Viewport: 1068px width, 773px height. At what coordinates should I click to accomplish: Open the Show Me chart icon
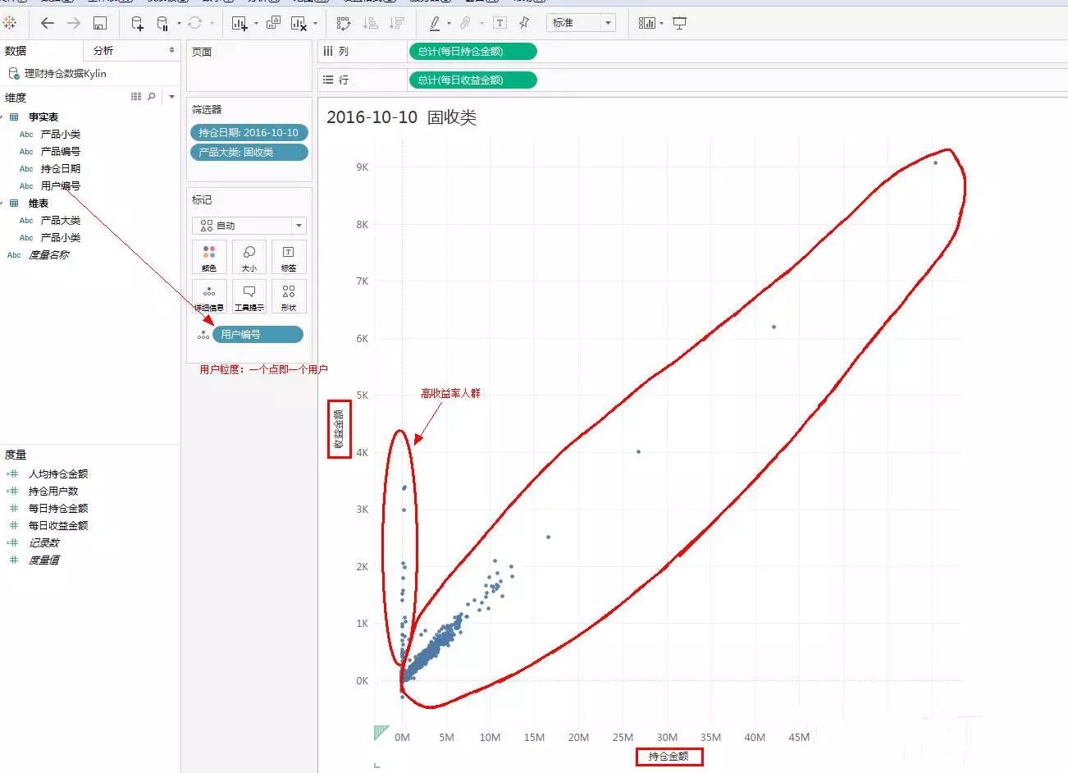[x=647, y=23]
